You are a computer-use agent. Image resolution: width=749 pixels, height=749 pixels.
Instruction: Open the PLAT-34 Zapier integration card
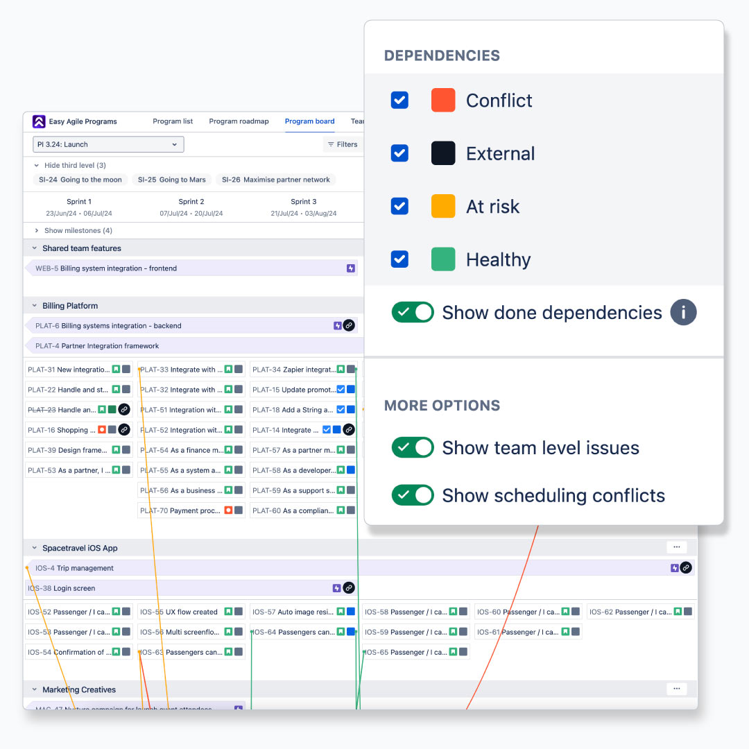click(304, 369)
